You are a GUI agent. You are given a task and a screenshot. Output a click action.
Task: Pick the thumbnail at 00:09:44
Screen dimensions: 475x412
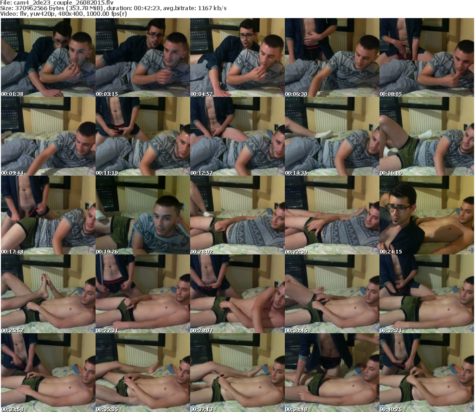click(x=48, y=136)
